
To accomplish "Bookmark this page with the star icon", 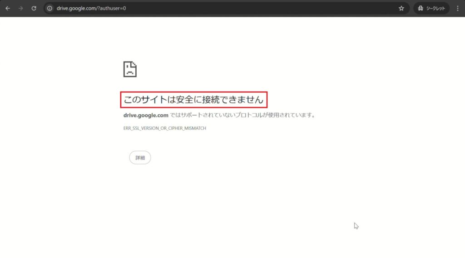I will (x=401, y=8).
